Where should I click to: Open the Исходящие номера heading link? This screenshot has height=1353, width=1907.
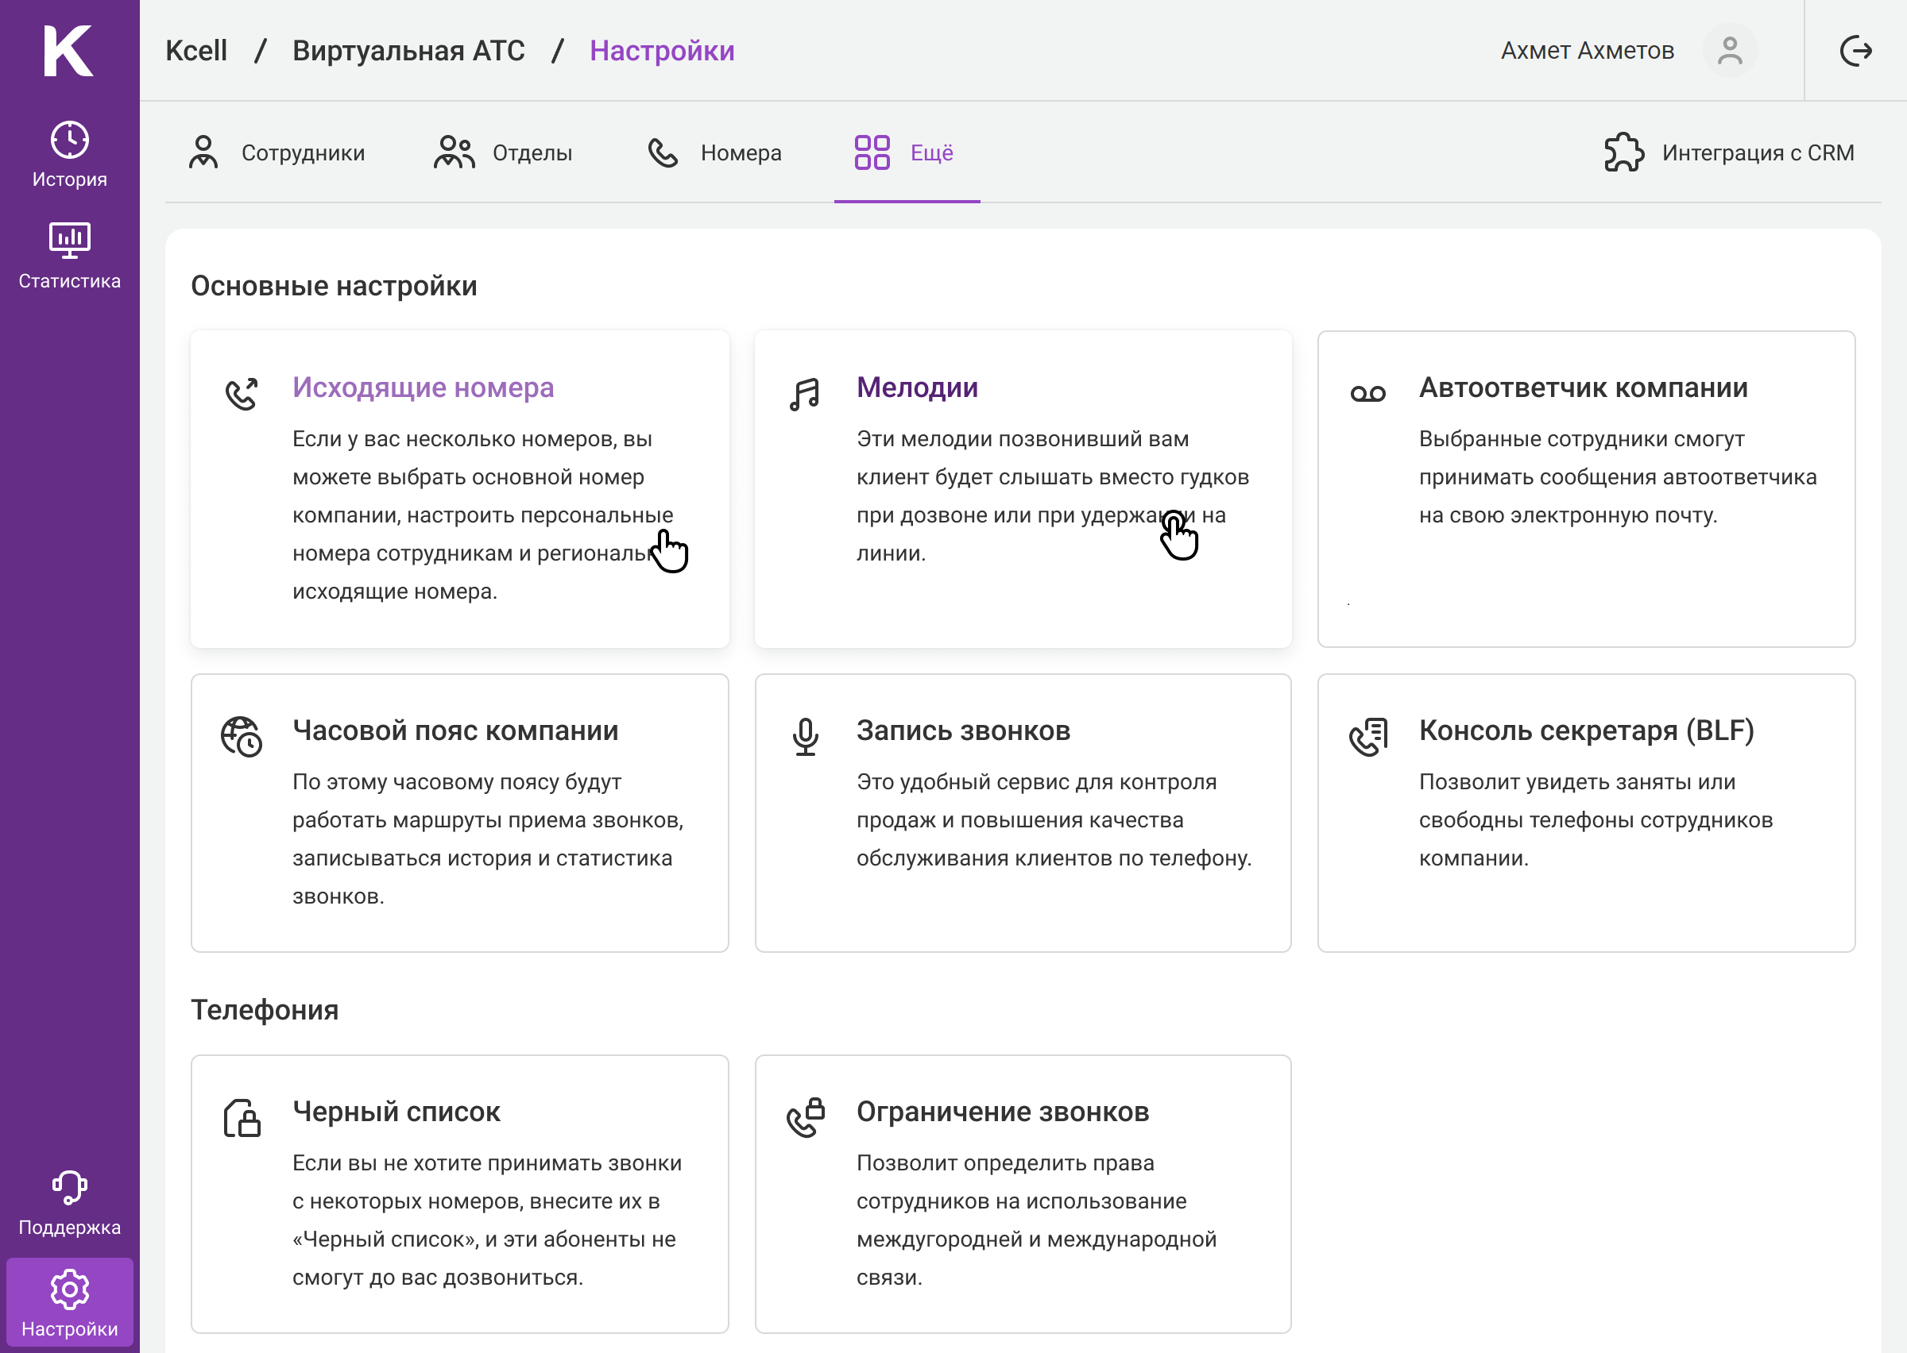423,387
